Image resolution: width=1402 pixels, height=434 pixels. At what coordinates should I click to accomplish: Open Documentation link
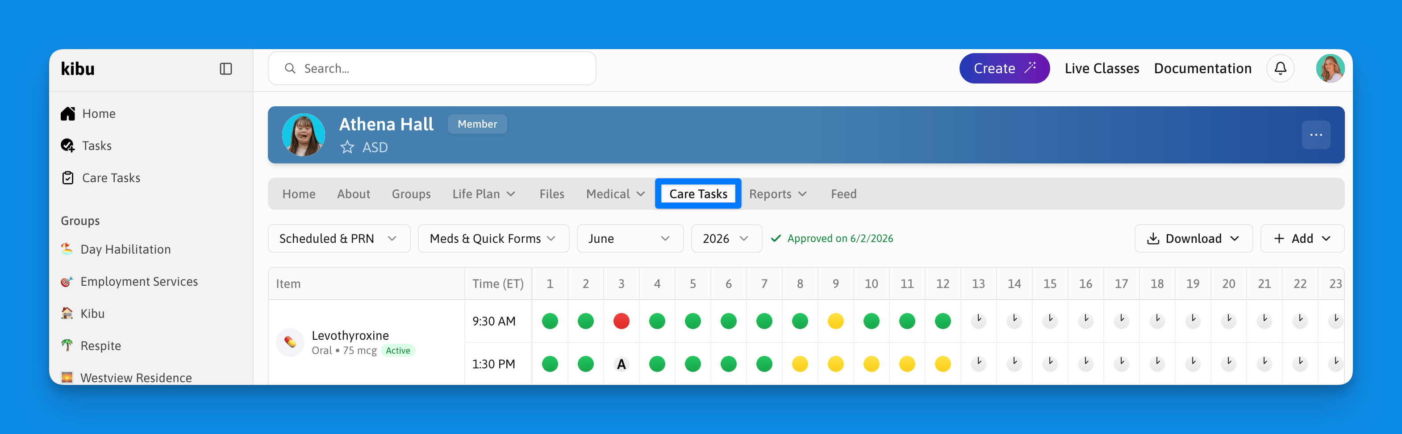pyautogui.click(x=1203, y=69)
